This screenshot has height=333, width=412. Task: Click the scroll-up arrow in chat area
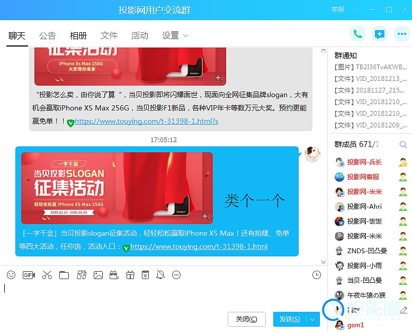point(324,50)
